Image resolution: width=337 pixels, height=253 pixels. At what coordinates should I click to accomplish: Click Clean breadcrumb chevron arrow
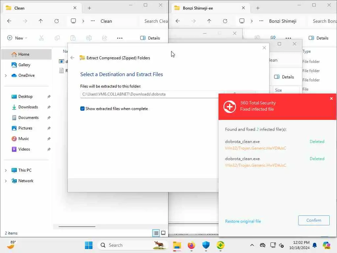coord(83,21)
